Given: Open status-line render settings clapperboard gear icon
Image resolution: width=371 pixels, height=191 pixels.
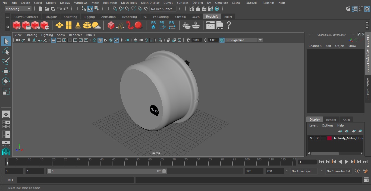Looking at the screenshot, I should point(210,9).
